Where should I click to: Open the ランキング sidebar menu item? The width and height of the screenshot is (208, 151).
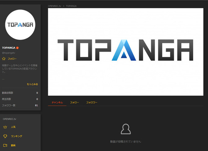[x=16, y=136]
